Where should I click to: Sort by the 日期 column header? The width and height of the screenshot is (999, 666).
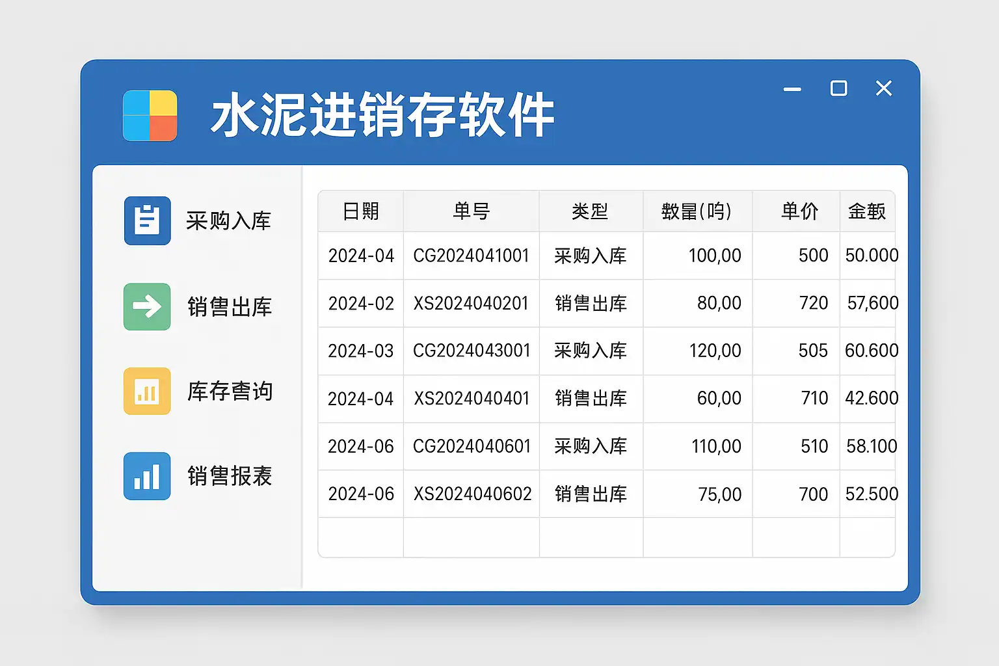click(361, 211)
